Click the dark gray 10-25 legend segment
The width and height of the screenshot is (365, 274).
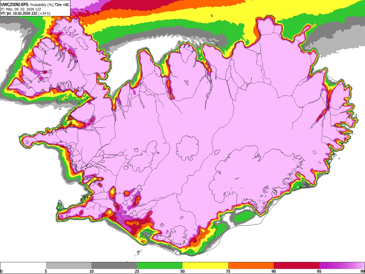point(114,265)
